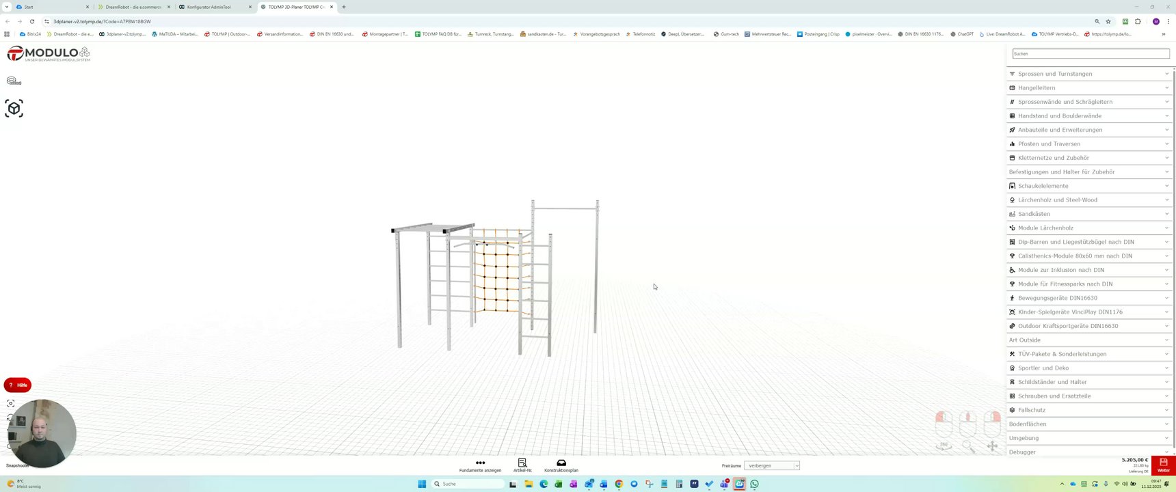Screen dimensions: 1176x492
Task: Open Google Chrome from the taskbar
Action: 619,484
